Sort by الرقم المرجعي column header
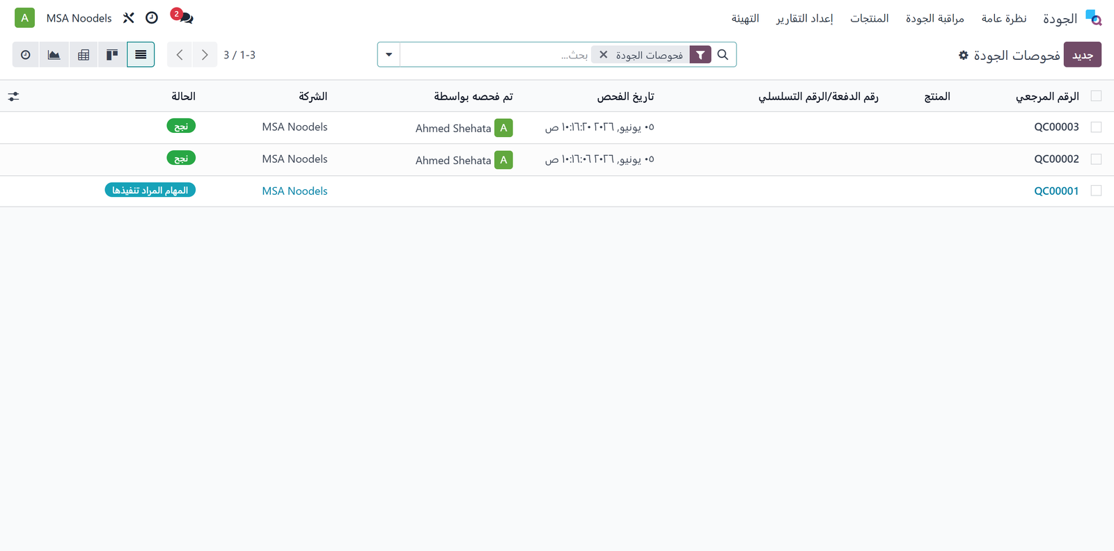1114x551 pixels. 1047,96
